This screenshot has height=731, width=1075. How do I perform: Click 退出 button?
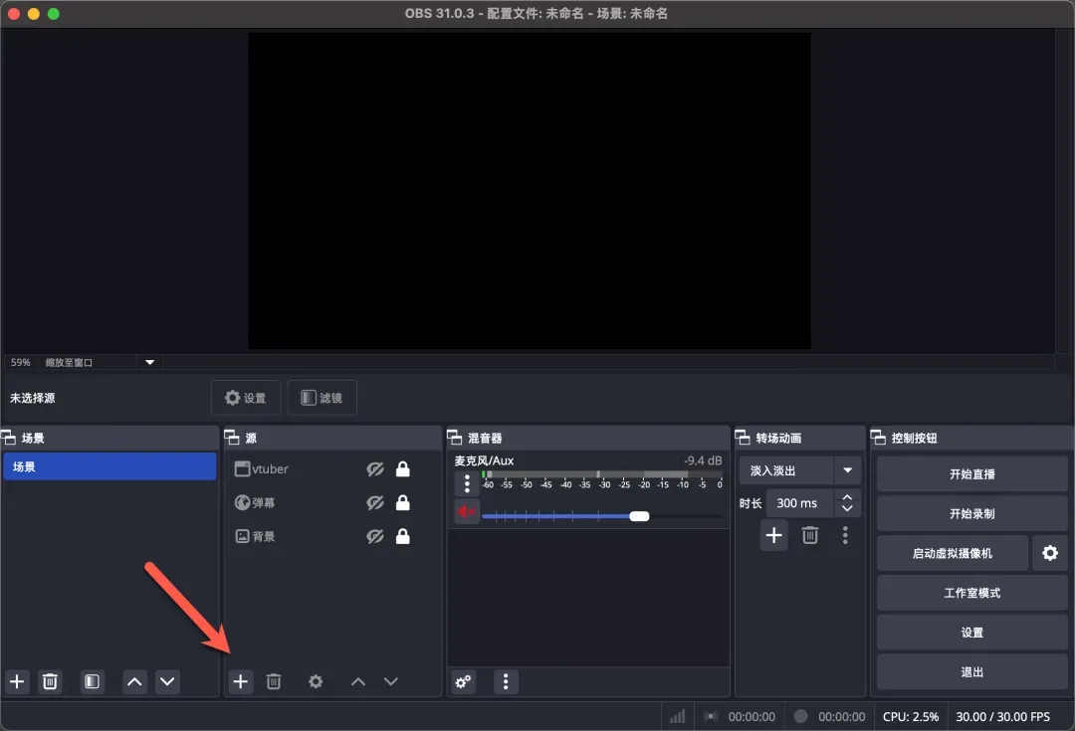(972, 672)
